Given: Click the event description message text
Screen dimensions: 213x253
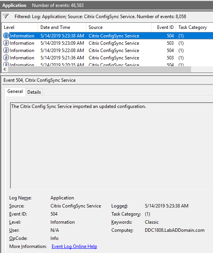Looking at the screenshot, I should 79,106.
